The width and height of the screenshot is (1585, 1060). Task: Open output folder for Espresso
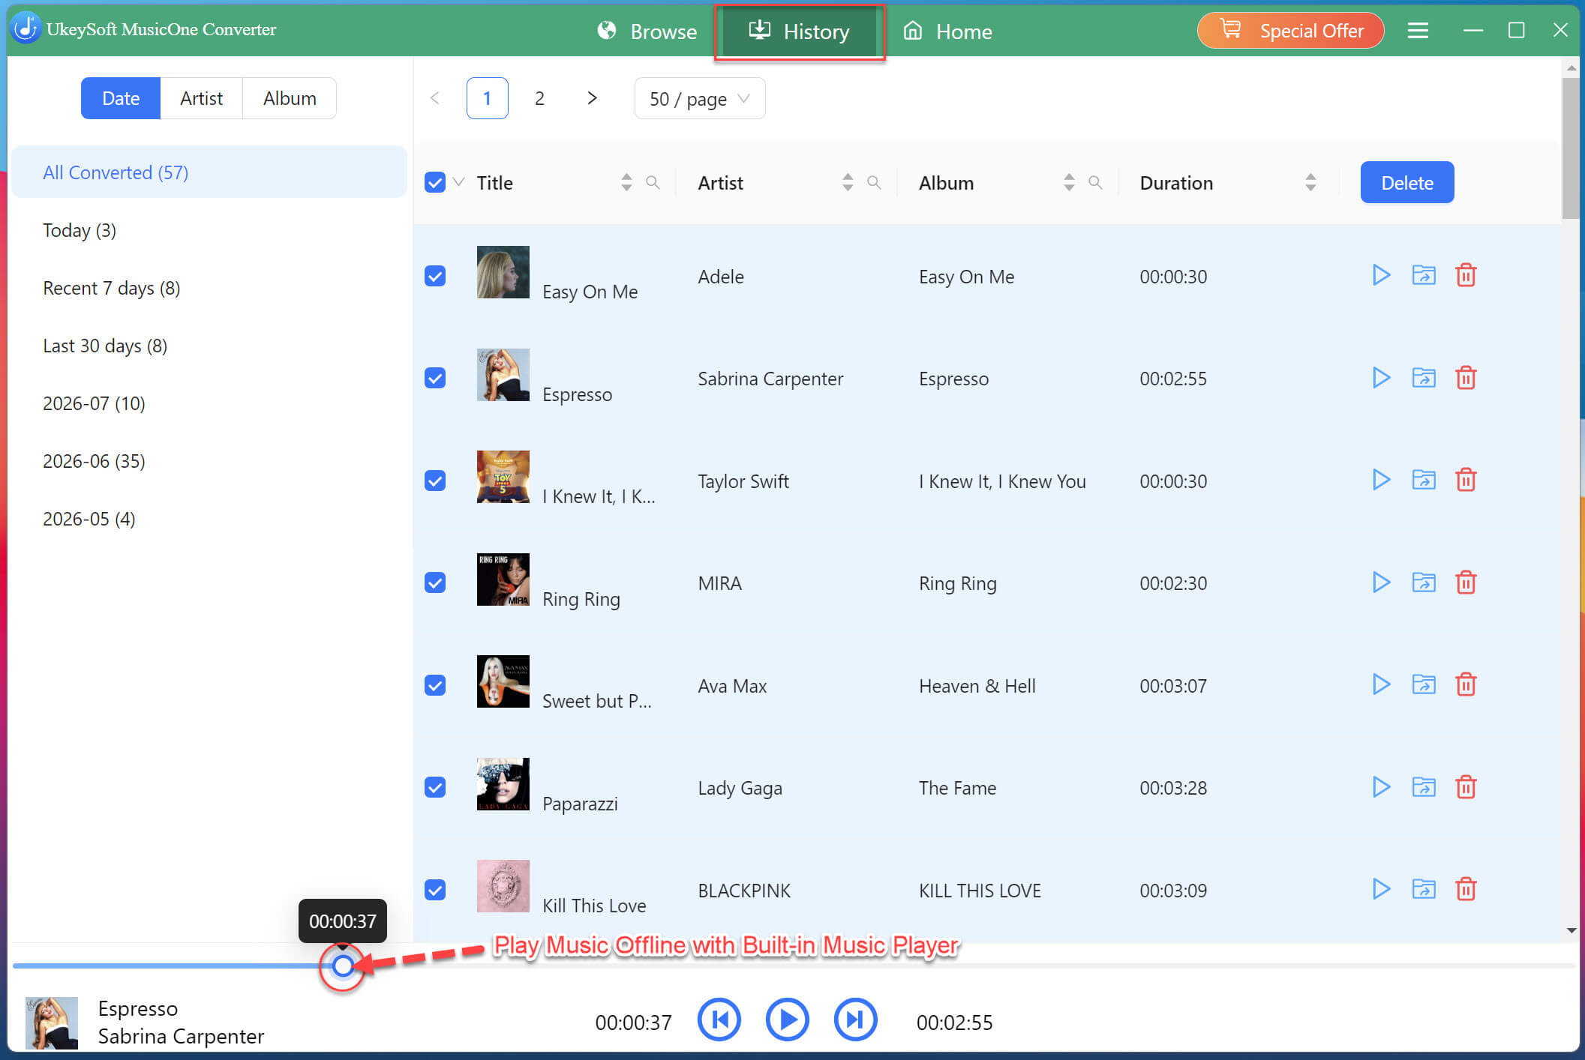(x=1424, y=377)
